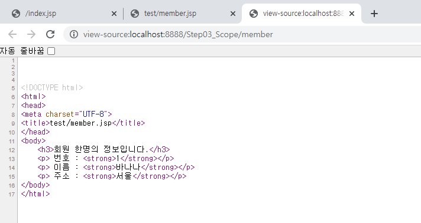This screenshot has width=421, height=223.
Task: Click globe favicon on /index.jsp tab
Action: tap(16, 14)
